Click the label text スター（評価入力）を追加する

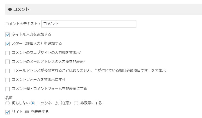pos(37,43)
